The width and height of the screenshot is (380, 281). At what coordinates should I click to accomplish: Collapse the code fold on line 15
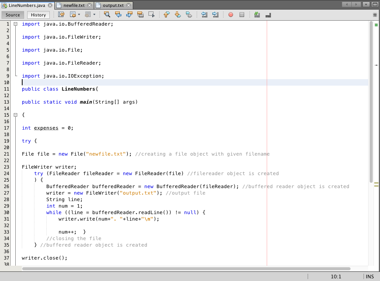tap(16, 115)
